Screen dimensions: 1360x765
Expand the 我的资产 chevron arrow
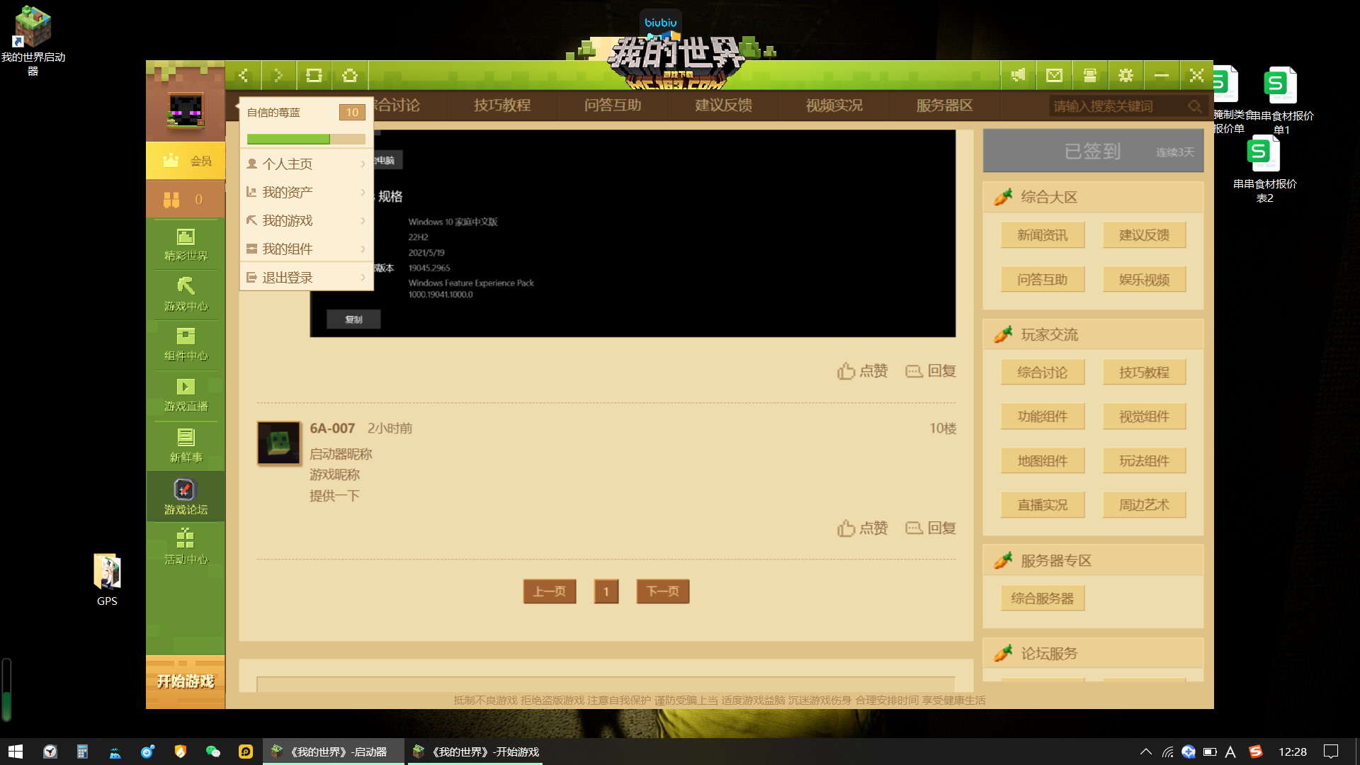tap(363, 192)
